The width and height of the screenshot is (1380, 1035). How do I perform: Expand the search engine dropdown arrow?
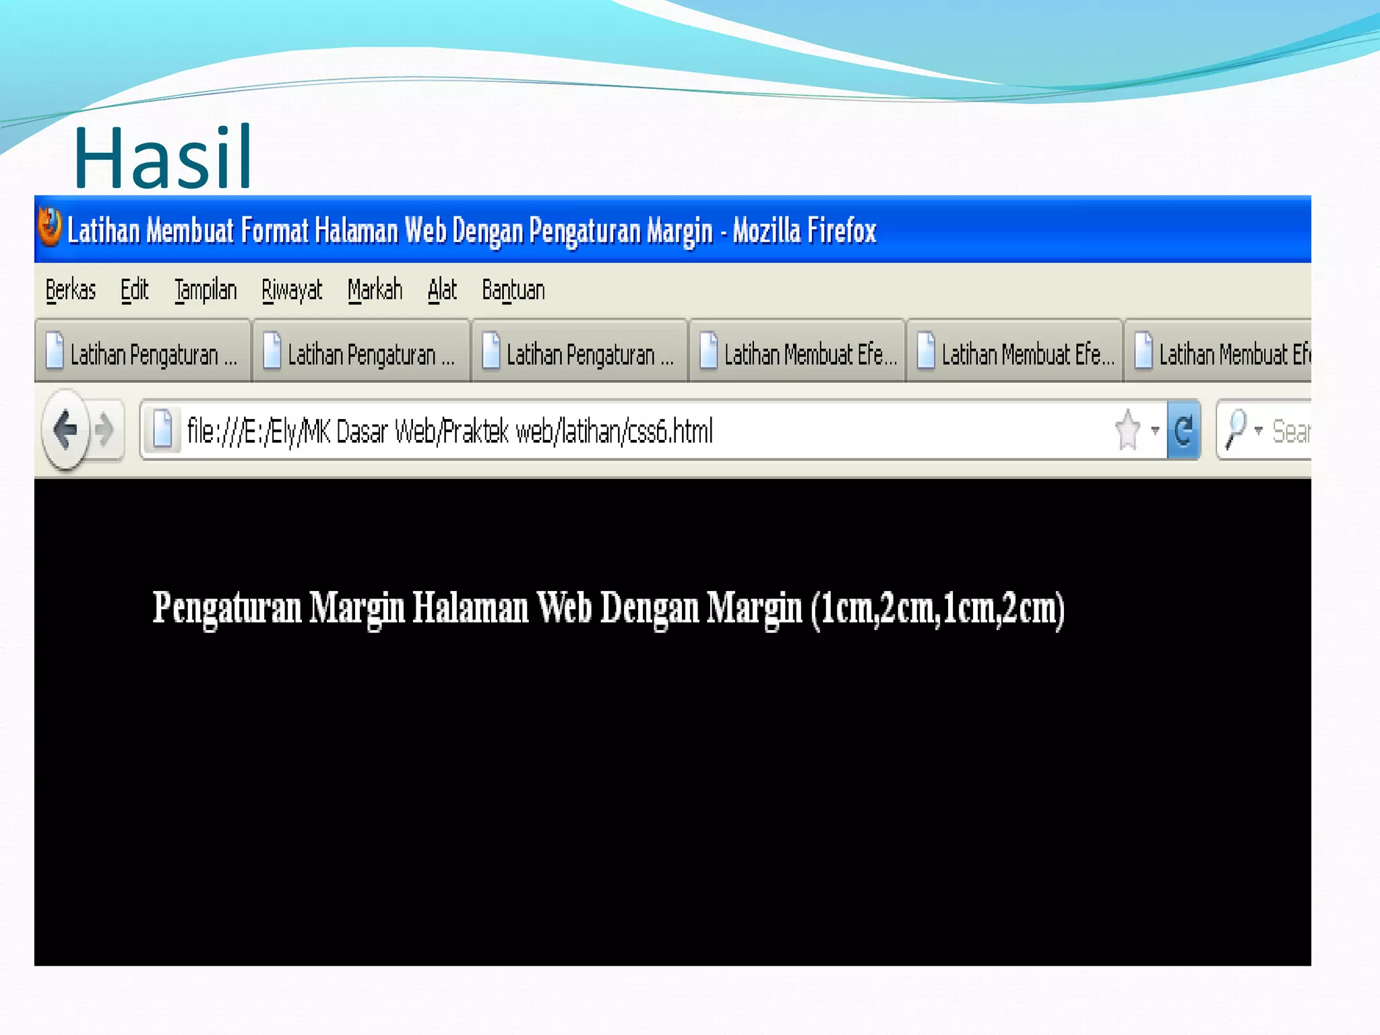(1258, 430)
